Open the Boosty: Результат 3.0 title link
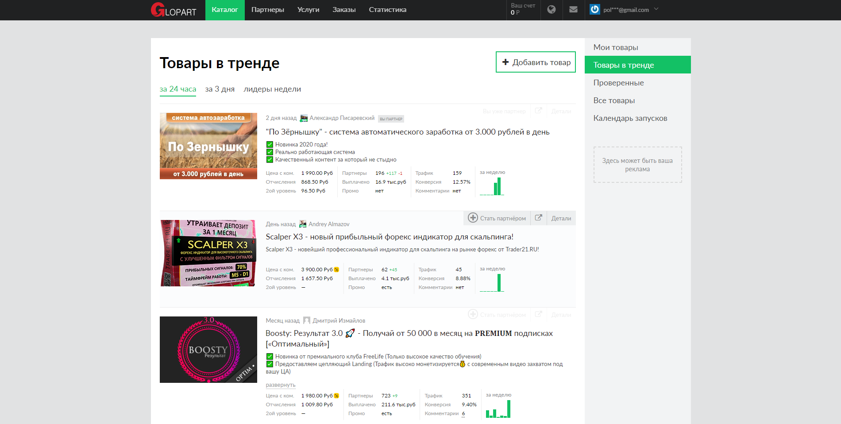Viewport: 841px width, 424px height. (409, 339)
